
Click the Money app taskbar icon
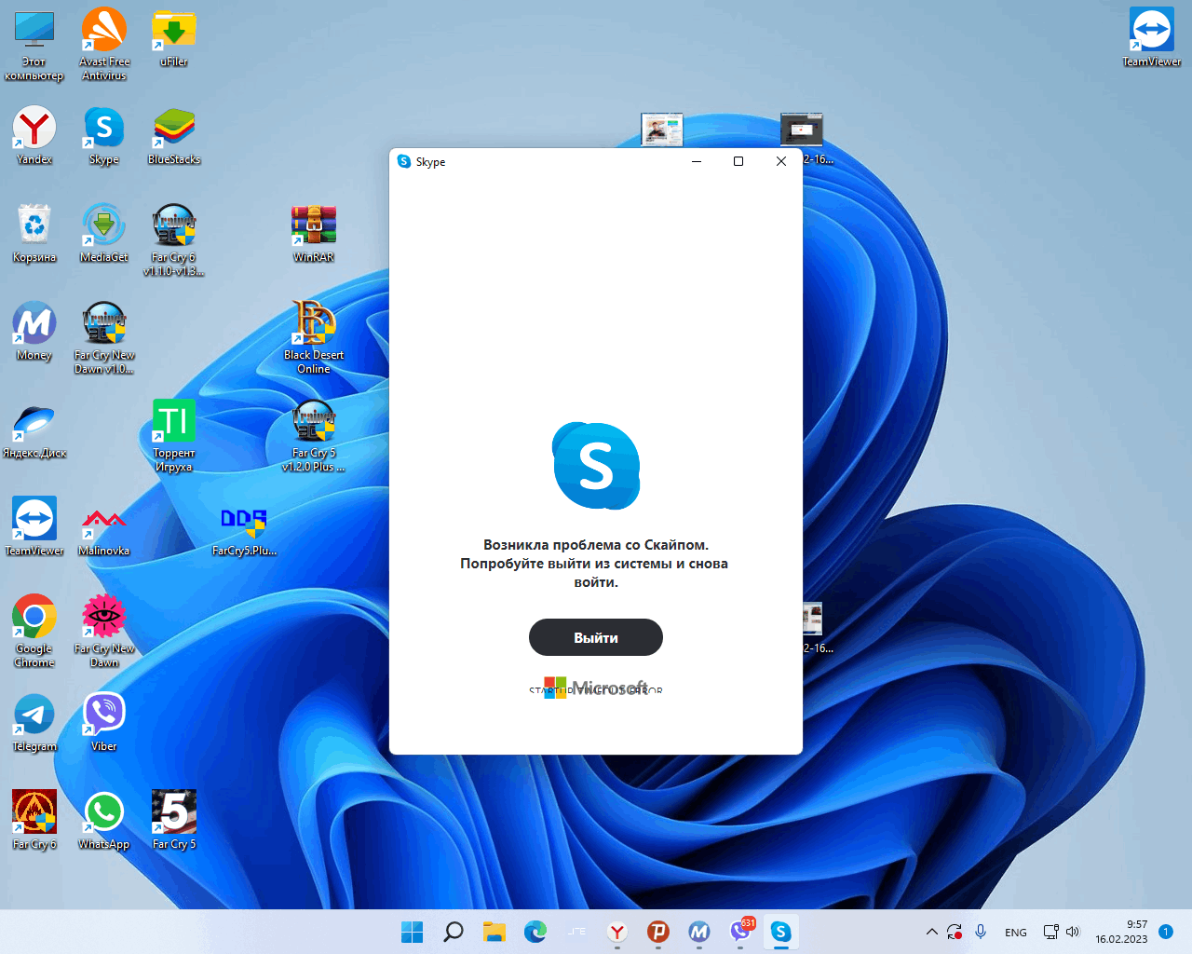699,932
